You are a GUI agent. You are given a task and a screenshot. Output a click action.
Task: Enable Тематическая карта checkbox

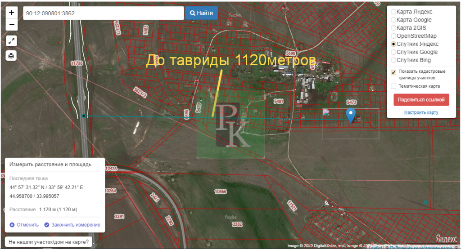[x=393, y=86]
